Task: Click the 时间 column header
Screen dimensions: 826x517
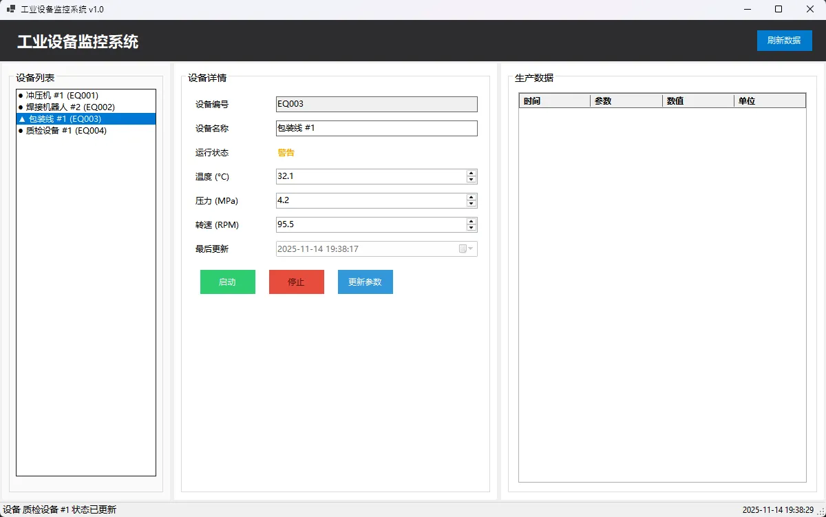Action: tap(554, 101)
